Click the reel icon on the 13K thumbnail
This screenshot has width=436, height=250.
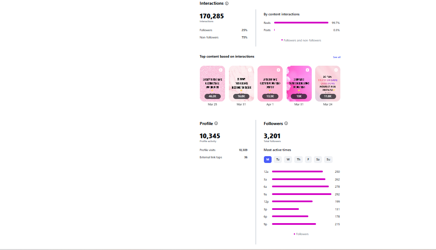[x=307, y=70]
